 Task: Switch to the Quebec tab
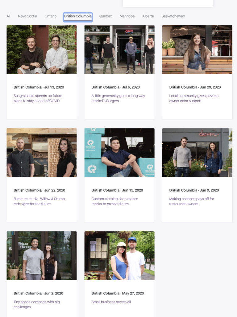[x=106, y=16]
